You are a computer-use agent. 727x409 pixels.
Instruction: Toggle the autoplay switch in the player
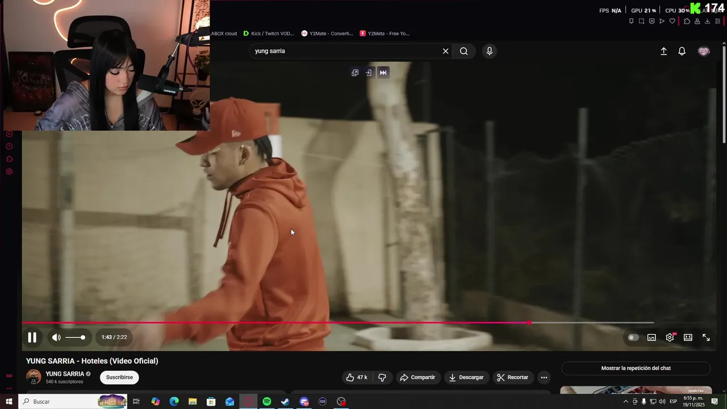633,337
